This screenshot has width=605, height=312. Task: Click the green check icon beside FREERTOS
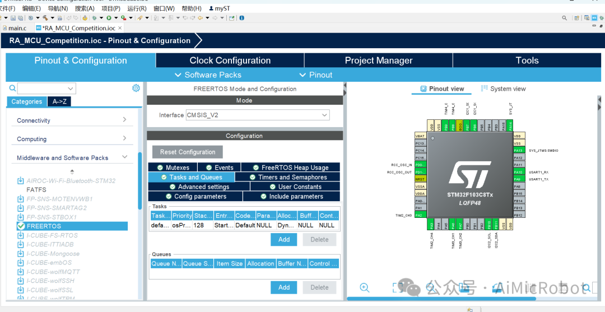tap(21, 226)
